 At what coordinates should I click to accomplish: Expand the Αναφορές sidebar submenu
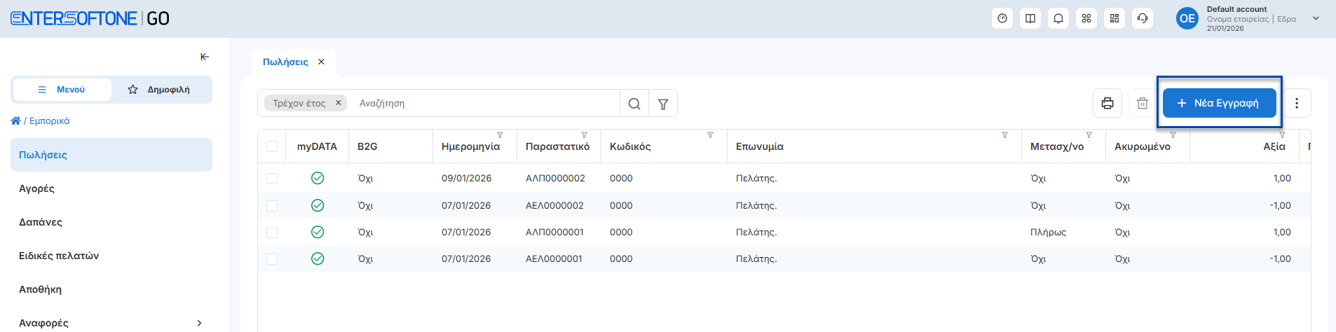click(199, 323)
